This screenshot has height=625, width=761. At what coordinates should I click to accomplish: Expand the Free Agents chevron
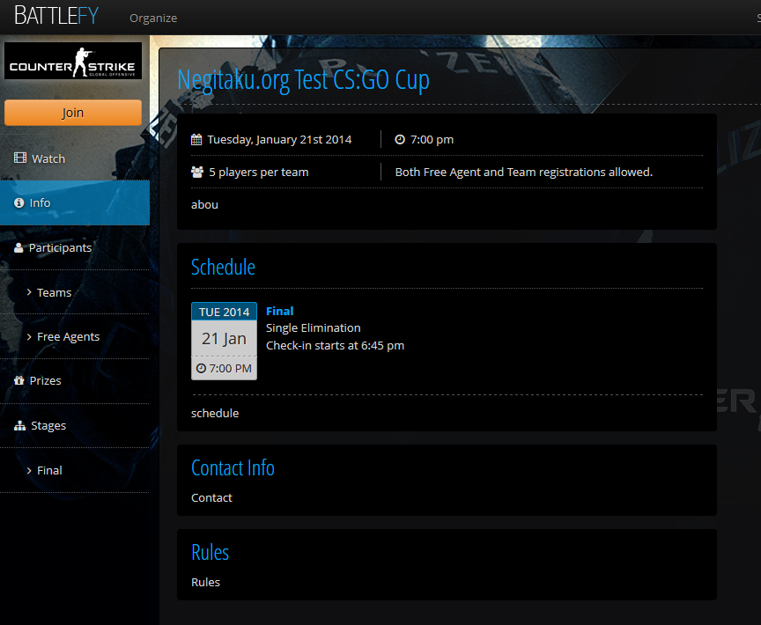coord(29,336)
